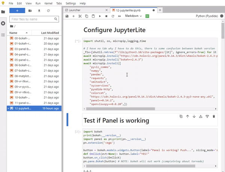The width and height of the screenshot is (225, 172).
Task: Refresh the file browser list
Action: coord(48,10)
